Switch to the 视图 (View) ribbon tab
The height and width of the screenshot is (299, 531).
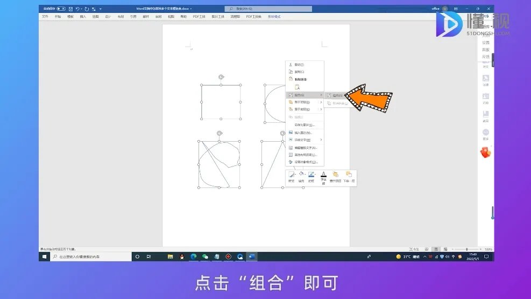[x=171, y=16]
